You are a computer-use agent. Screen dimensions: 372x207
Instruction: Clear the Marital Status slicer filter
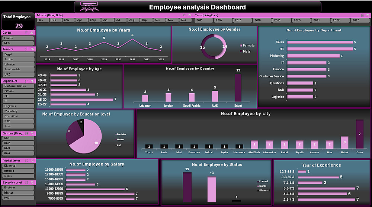[x=32, y=161]
